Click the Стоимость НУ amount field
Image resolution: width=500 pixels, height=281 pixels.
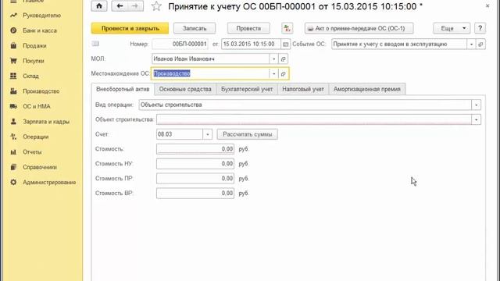tap(195, 164)
